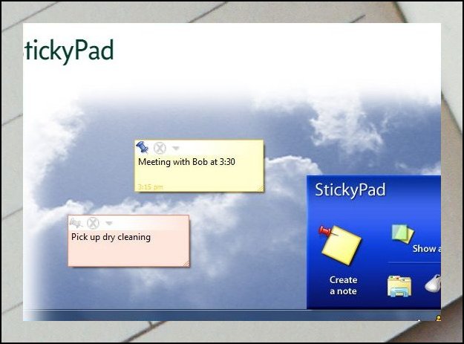Click the Meeting with Bob at 3:30 text

coord(186,162)
